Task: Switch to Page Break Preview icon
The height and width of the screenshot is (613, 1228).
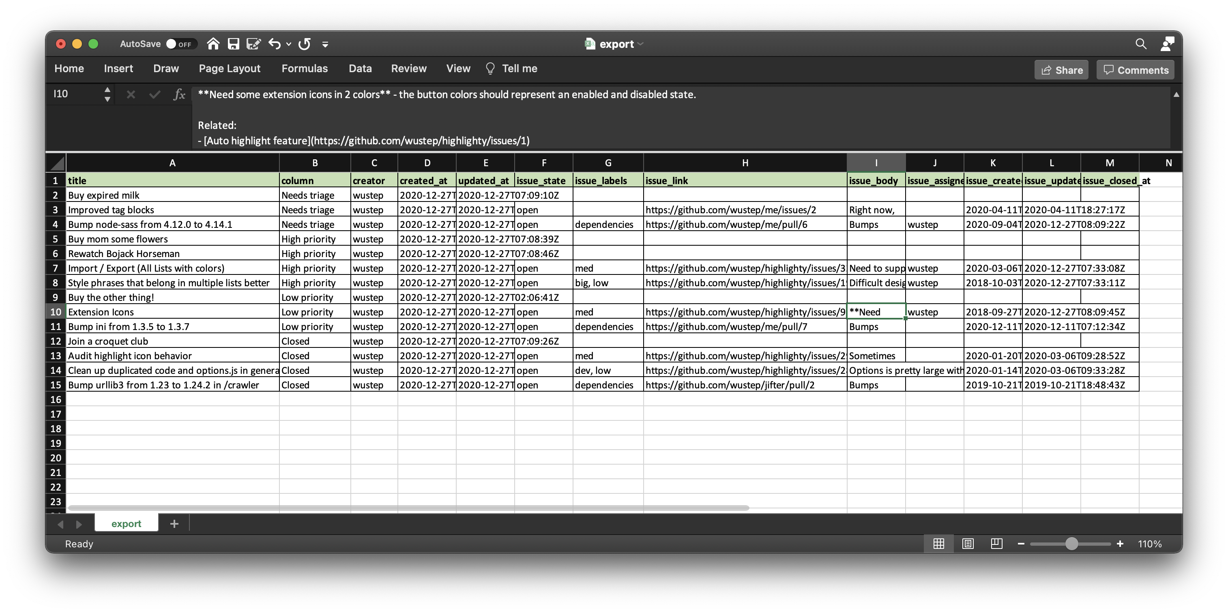Action: coord(996,543)
